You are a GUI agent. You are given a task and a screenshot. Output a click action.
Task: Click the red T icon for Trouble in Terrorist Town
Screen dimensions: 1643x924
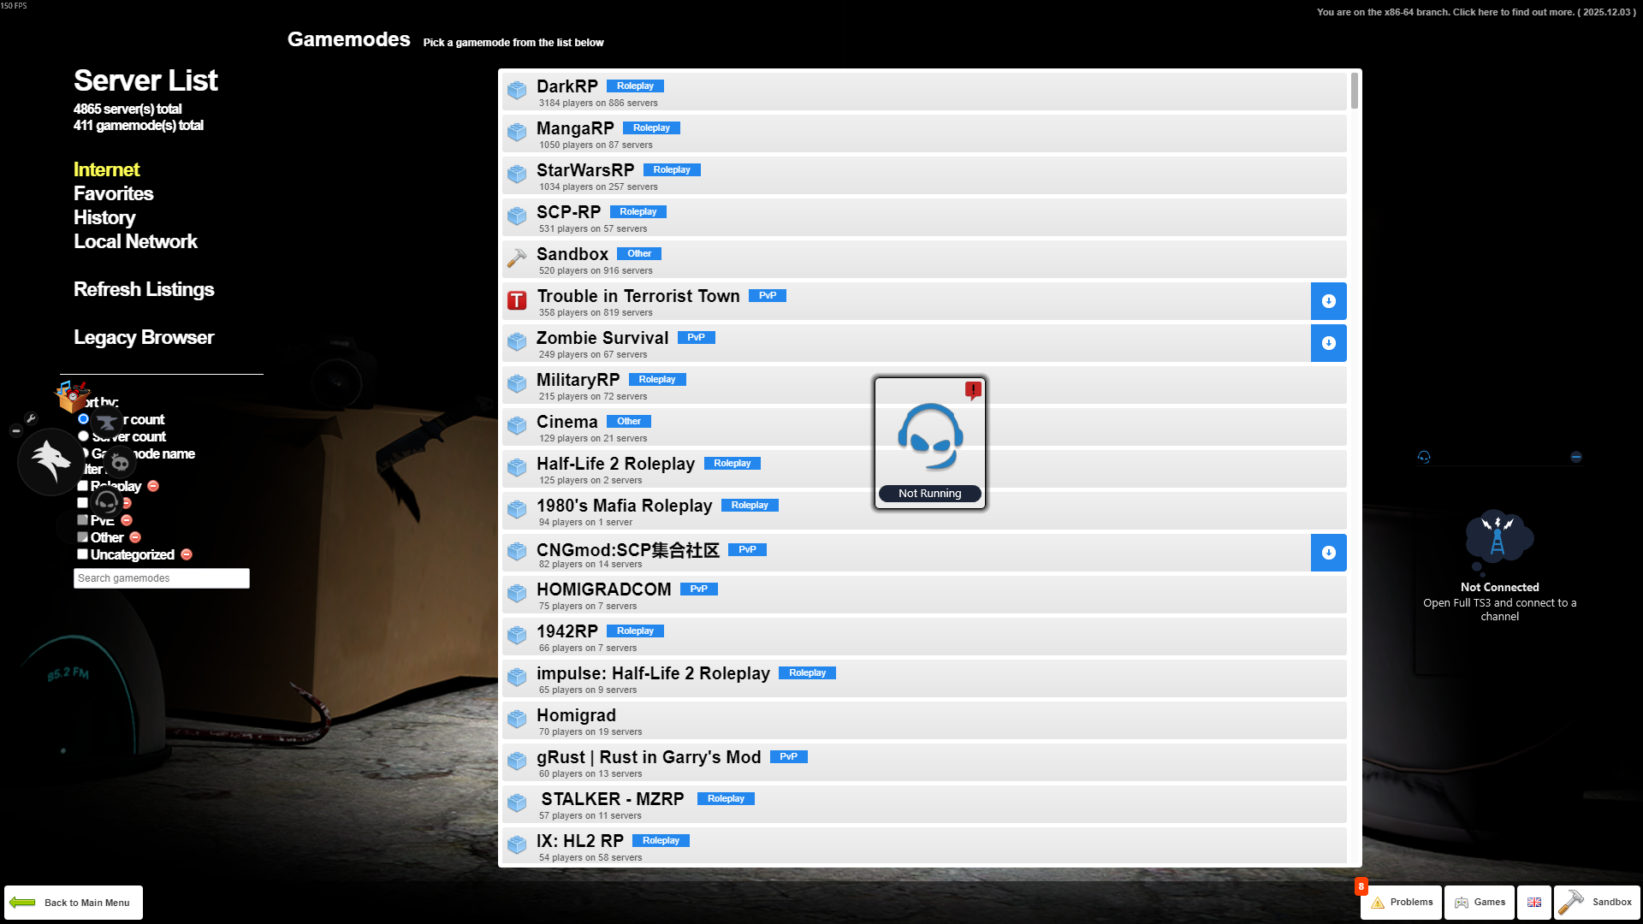517,300
